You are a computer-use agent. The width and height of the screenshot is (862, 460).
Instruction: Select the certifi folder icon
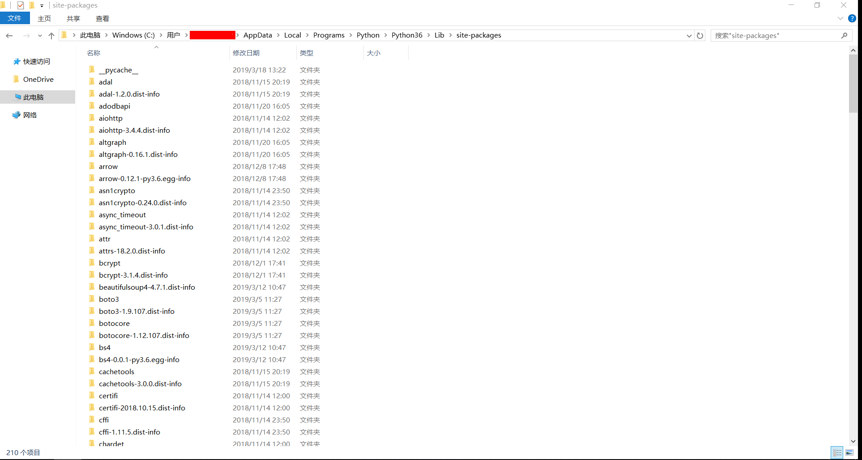92,396
